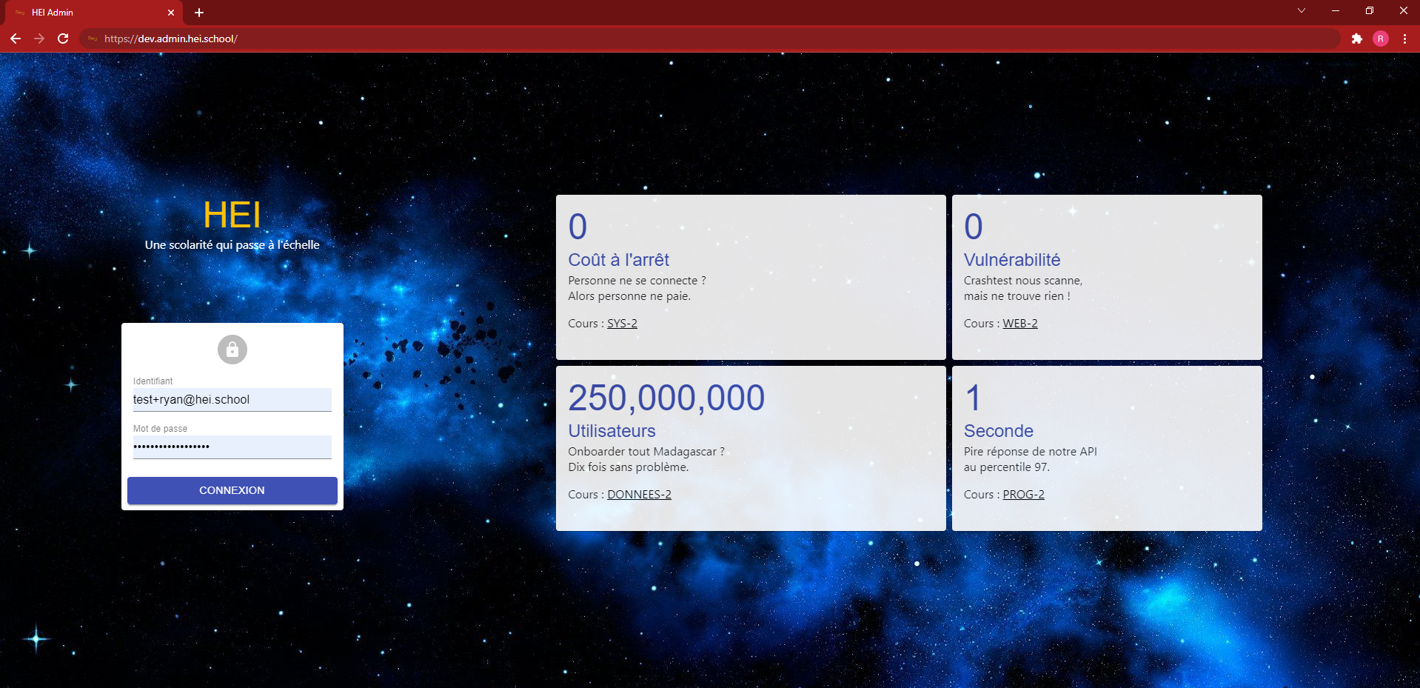Open the profile avatar R
The height and width of the screenshot is (688, 1420).
[x=1381, y=39]
